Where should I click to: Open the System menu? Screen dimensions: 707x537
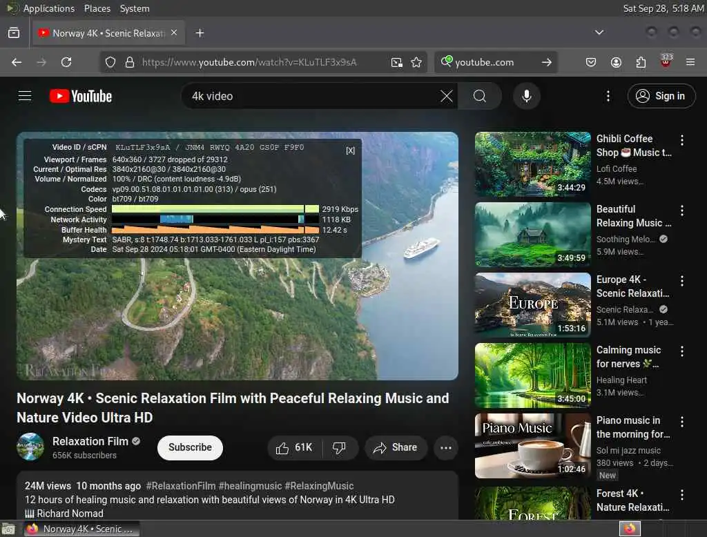(135, 8)
